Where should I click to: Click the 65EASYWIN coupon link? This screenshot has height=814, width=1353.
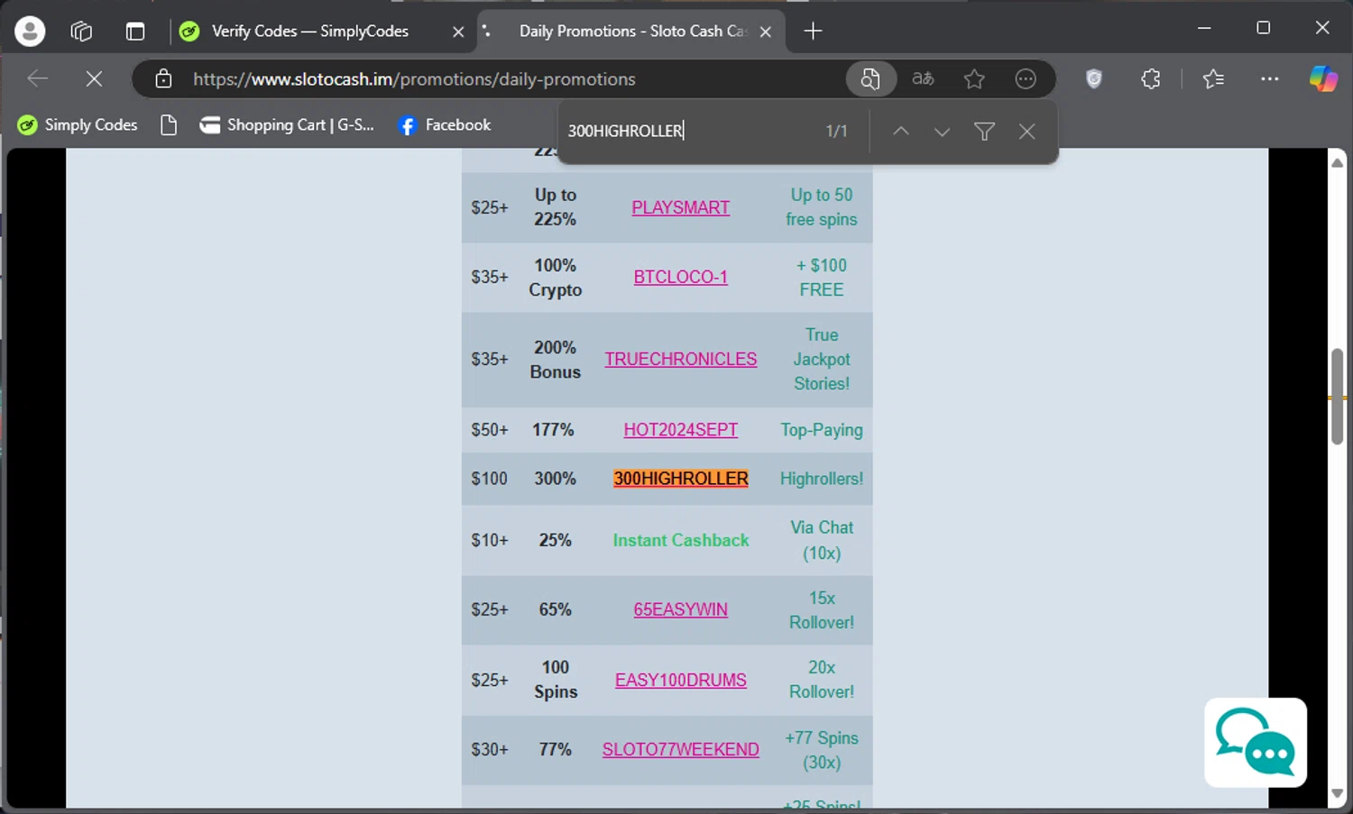[681, 610]
